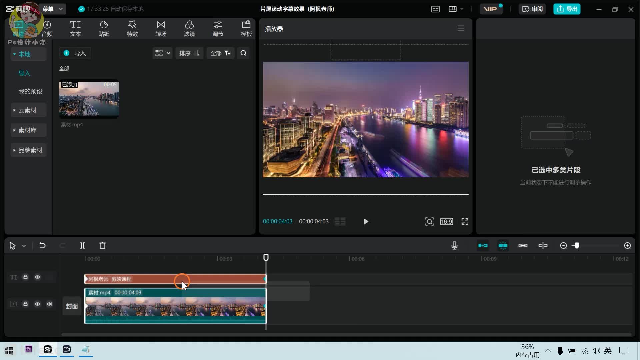
Task: Select 导入 in the sidebar
Action: point(24,73)
